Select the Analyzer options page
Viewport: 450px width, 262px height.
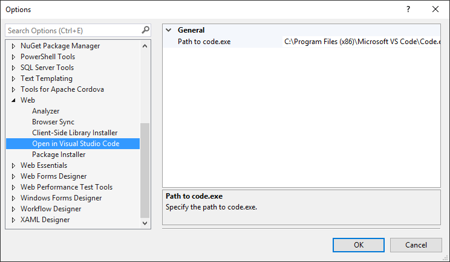tap(45, 111)
